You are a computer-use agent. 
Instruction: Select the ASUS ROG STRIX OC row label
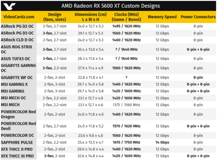point(17,50)
